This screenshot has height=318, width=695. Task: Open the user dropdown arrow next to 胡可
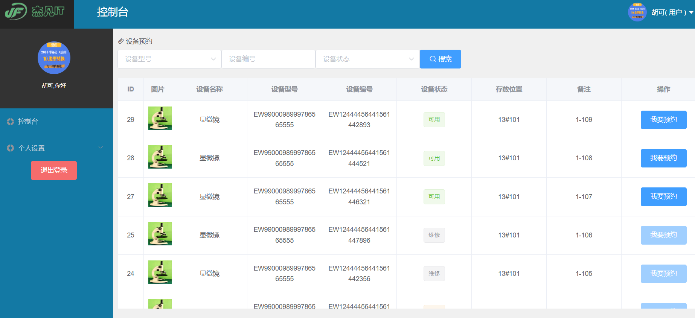(x=691, y=13)
